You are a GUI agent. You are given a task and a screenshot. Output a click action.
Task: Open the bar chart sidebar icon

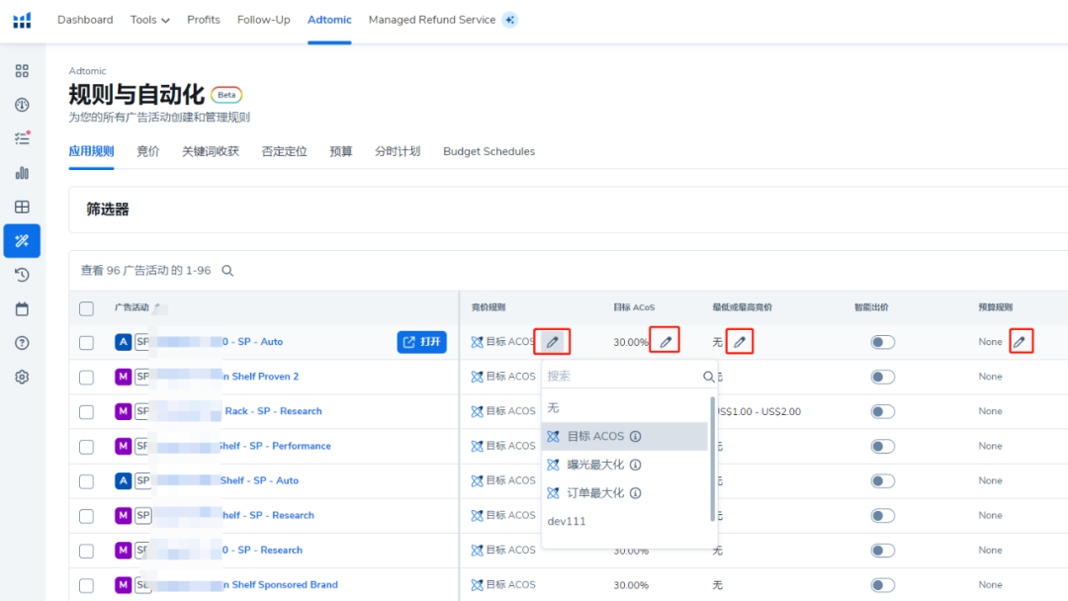(22, 173)
